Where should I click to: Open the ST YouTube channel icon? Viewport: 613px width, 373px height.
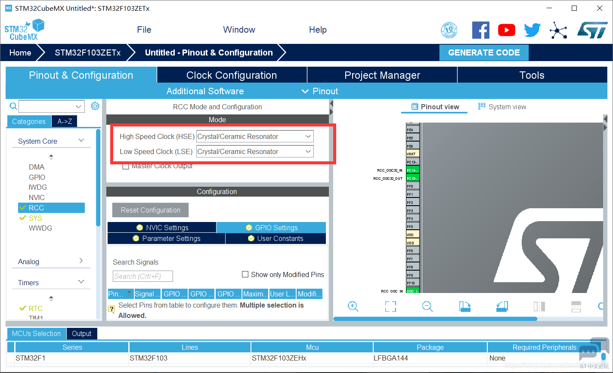pos(507,30)
